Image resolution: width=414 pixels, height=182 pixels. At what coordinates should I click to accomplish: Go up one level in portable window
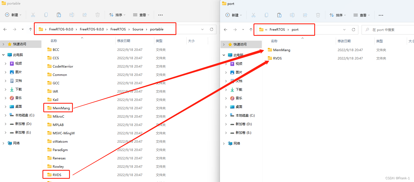(x=30, y=29)
